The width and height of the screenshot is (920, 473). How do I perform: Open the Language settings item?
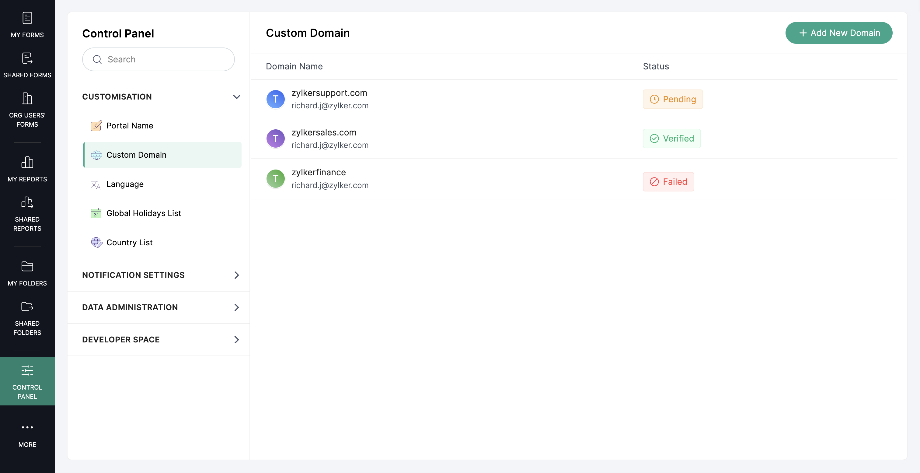[162, 184]
